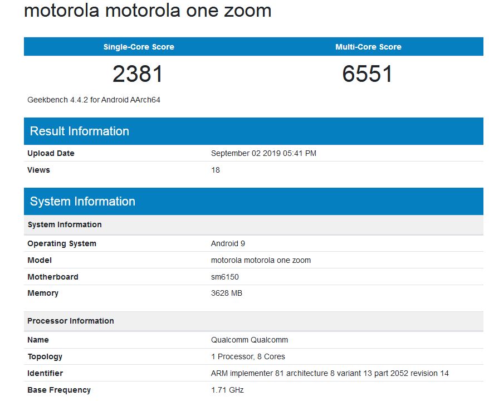489x401 pixels.
Task: Click the Result Information section header
Action: click(x=253, y=131)
